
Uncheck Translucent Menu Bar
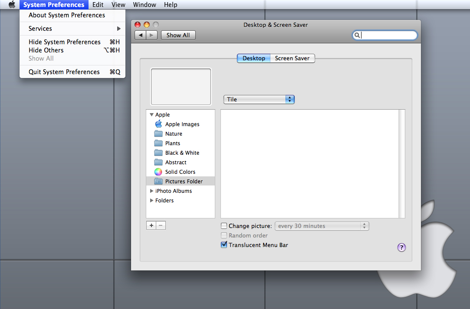point(224,244)
